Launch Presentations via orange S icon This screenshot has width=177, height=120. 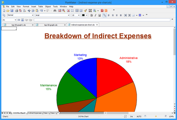coord(106,10)
